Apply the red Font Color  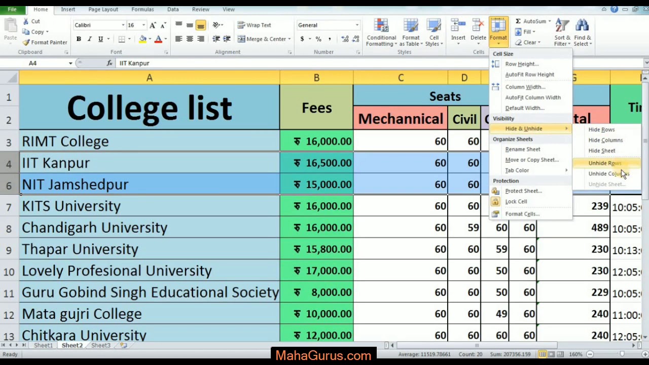click(158, 39)
